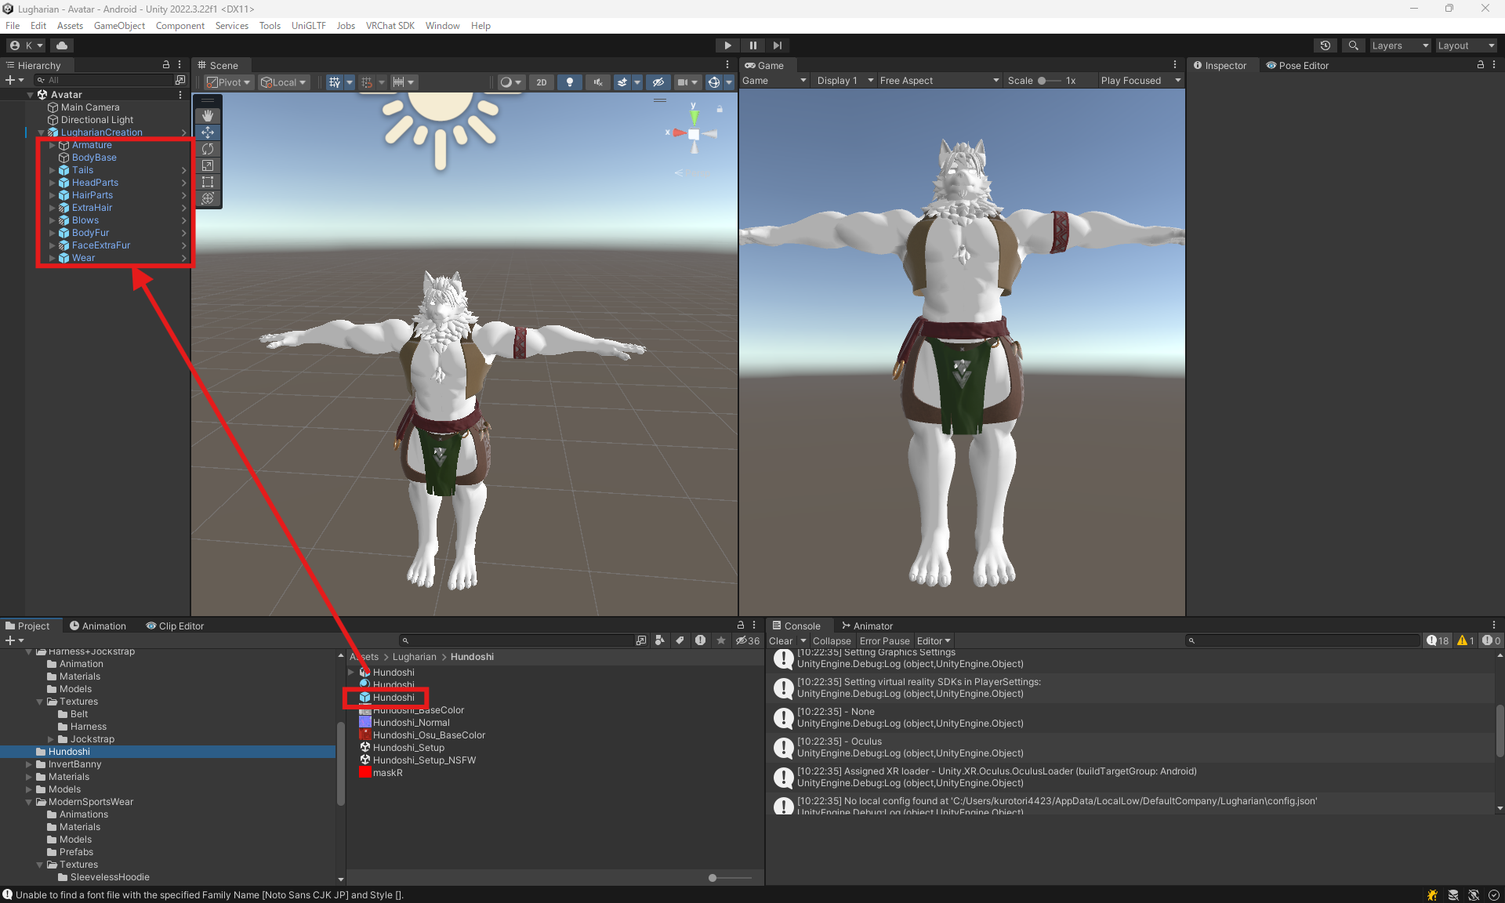Toggle Scene audio mute button

click(x=598, y=82)
